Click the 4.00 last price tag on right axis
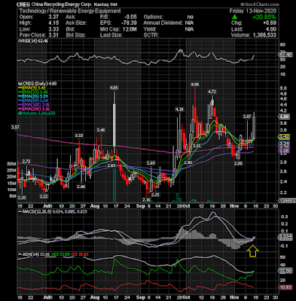The height and width of the screenshot is (301, 296). click(285, 117)
